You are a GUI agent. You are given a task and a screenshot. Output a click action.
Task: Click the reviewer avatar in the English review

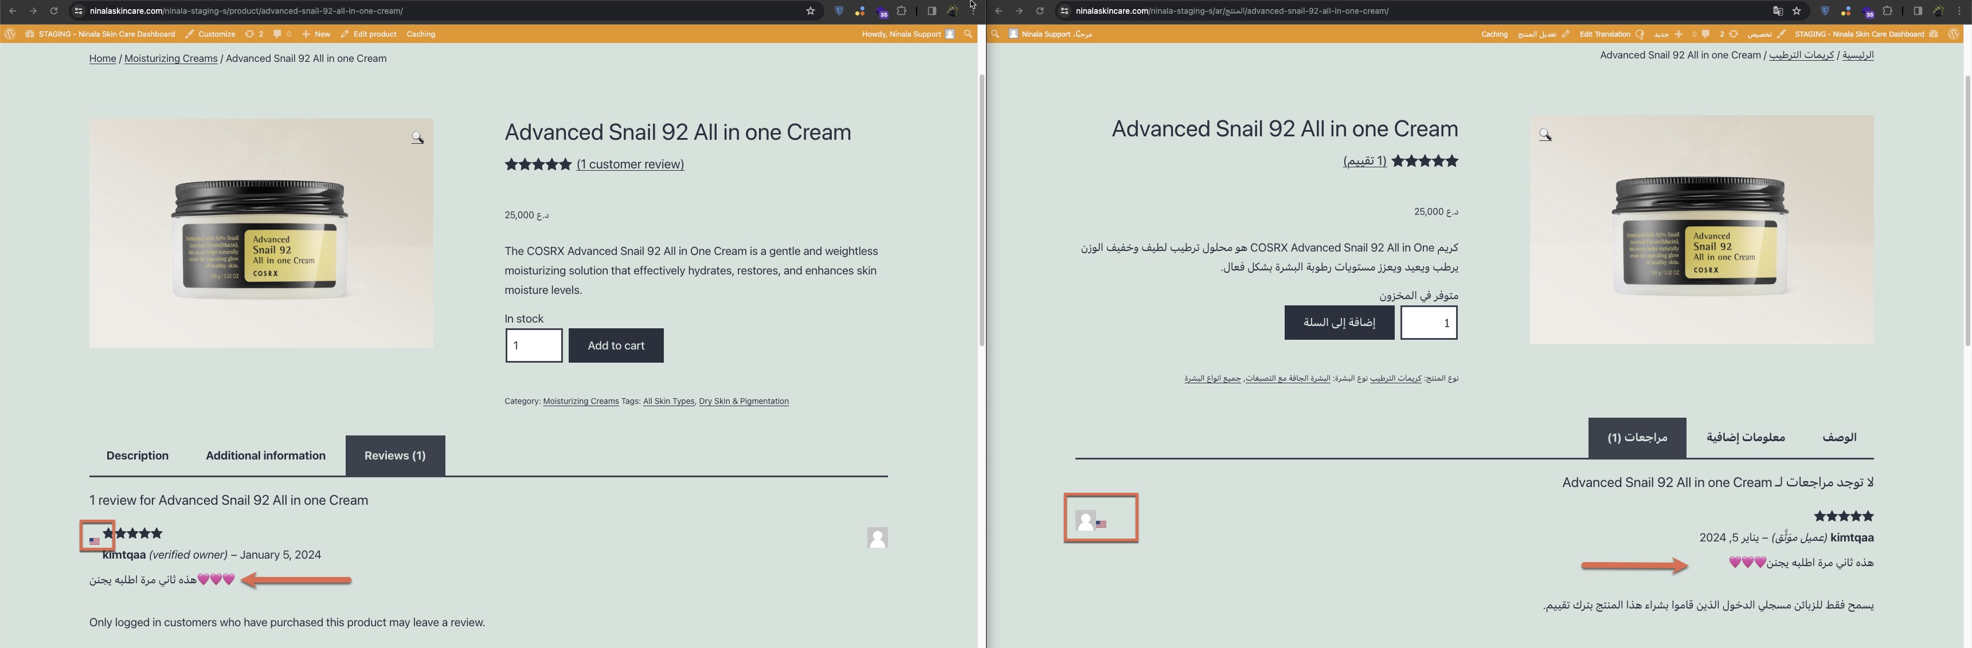pos(877,538)
